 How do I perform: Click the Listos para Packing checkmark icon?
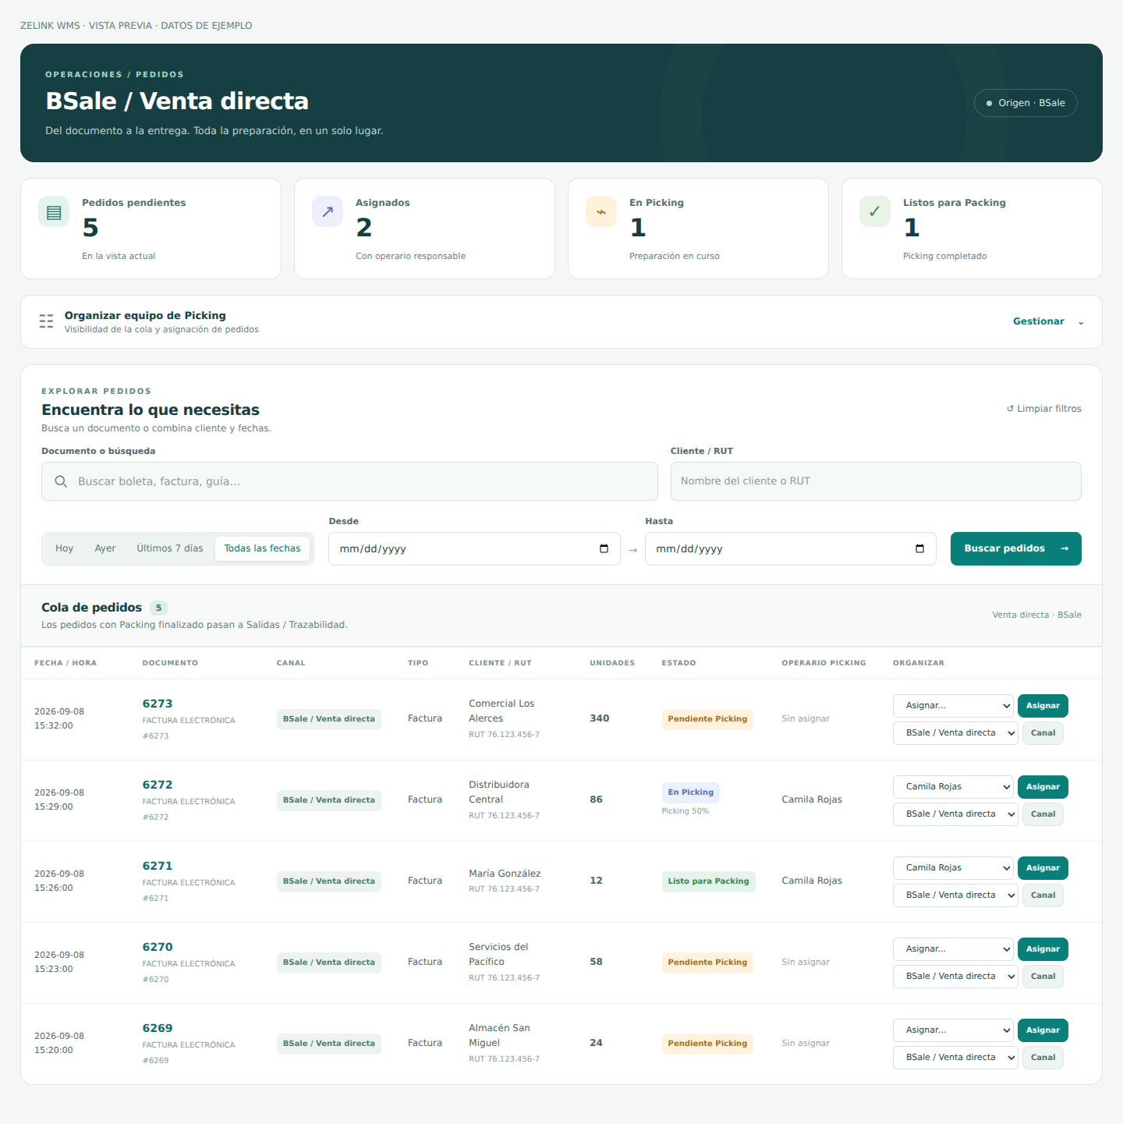(875, 211)
